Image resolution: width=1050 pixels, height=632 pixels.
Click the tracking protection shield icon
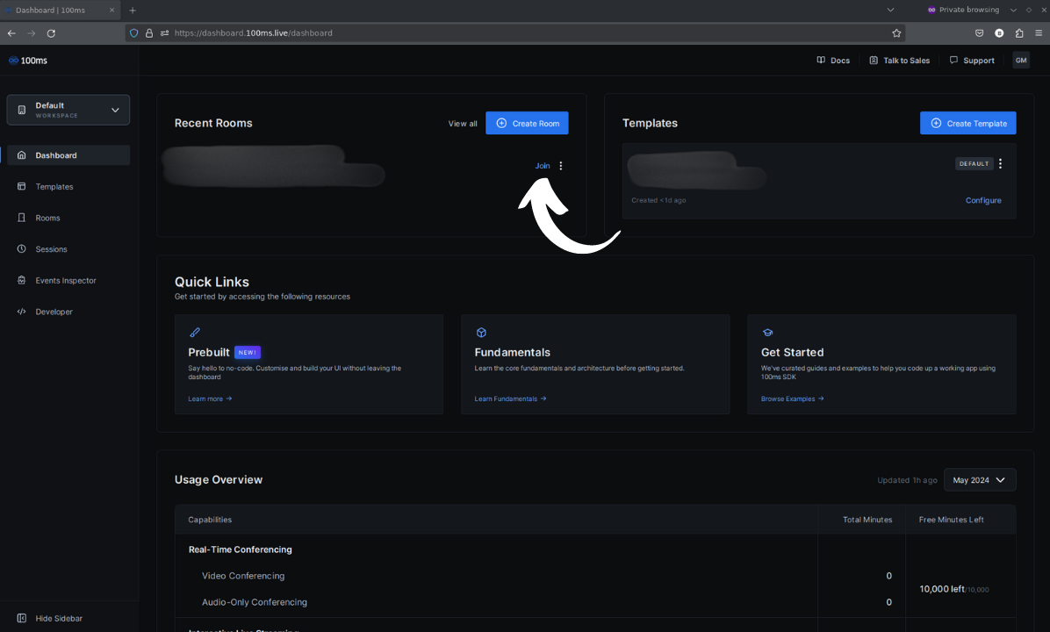click(134, 32)
